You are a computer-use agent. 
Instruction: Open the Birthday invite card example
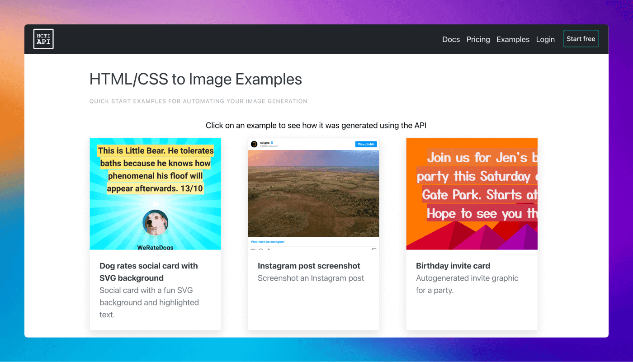472,193
